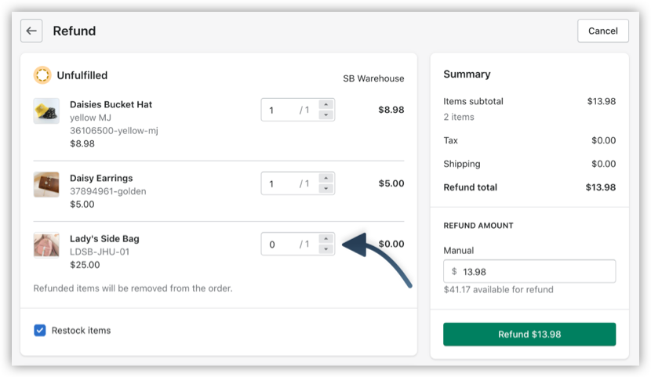This screenshot has width=651, height=377.
Task: Edit quantity field for Daisy Earrings
Action: (289, 183)
